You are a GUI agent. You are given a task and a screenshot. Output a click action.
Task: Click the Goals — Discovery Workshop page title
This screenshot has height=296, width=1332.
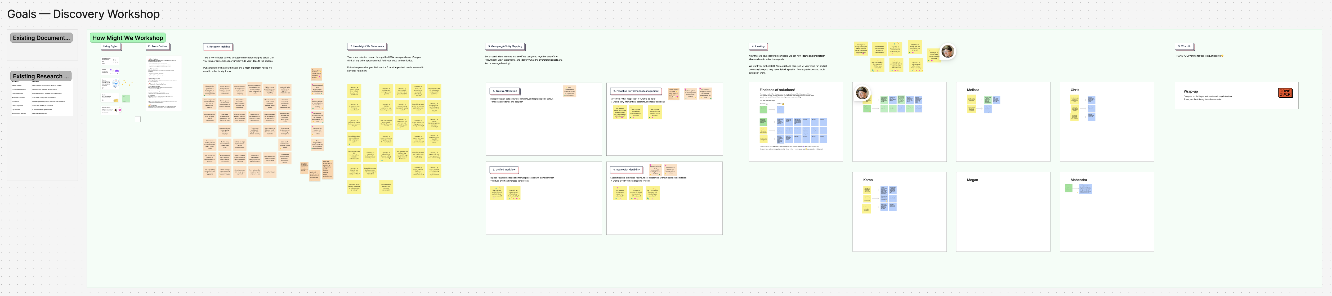(x=83, y=14)
